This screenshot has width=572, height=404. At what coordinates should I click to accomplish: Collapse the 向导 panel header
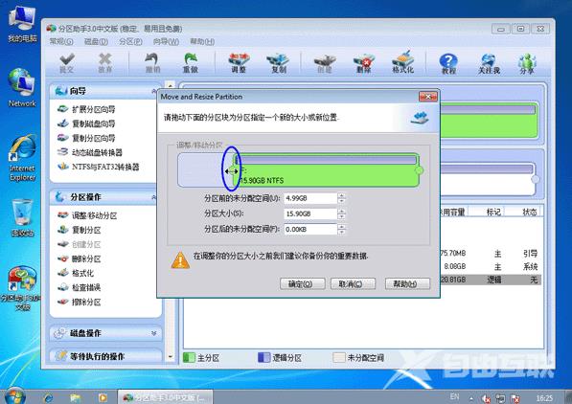[105, 91]
